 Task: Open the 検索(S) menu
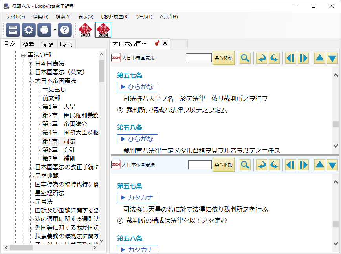click(x=63, y=17)
